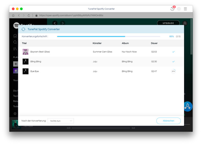Click duration 02:47 for Bye Bye

click(154, 71)
